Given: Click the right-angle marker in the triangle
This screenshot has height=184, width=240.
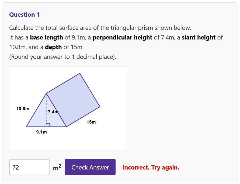Looking at the screenshot, I should click(x=47, y=124).
